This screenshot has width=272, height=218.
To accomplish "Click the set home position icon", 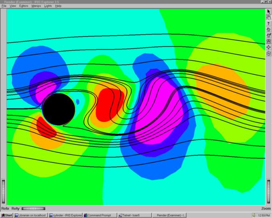I will 268,35.
